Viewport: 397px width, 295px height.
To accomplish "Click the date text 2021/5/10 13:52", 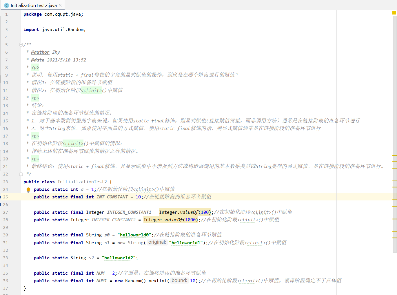I will [67, 60].
